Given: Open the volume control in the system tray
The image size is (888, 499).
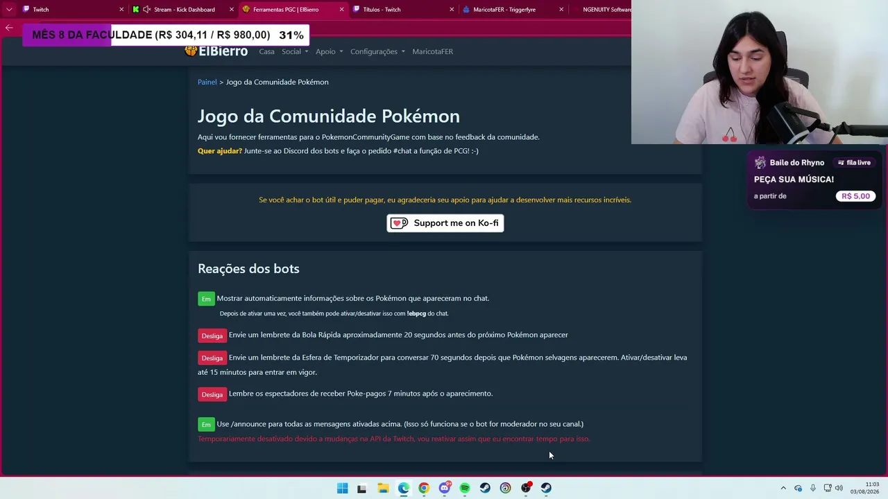Looking at the screenshot, I should click(839, 488).
